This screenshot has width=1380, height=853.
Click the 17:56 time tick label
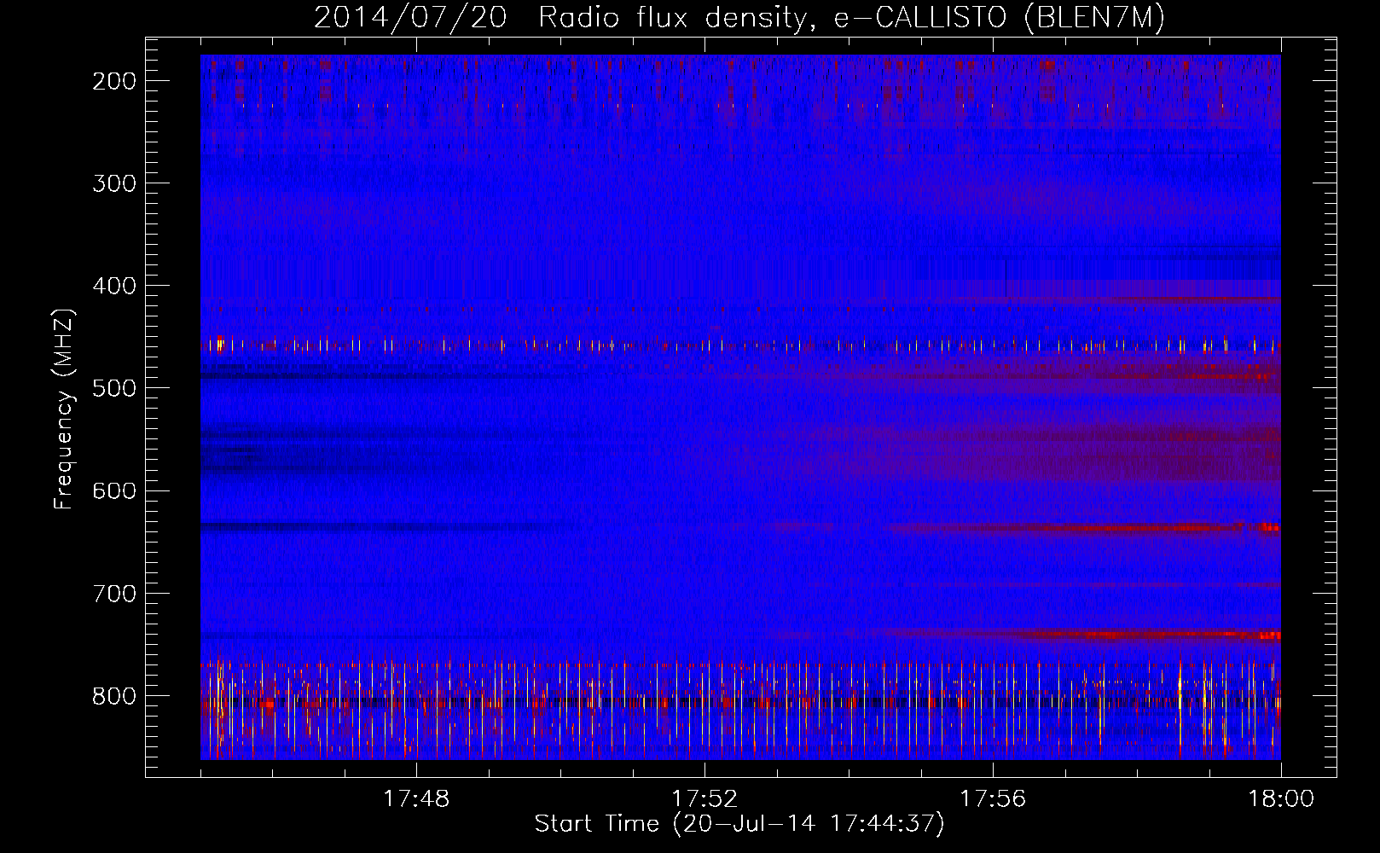coord(993,799)
